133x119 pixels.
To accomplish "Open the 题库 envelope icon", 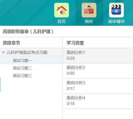I will point(89,10).
